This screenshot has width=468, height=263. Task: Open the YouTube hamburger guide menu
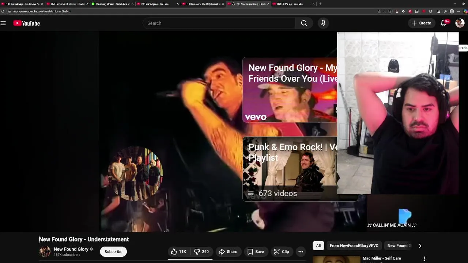[x=3, y=23]
